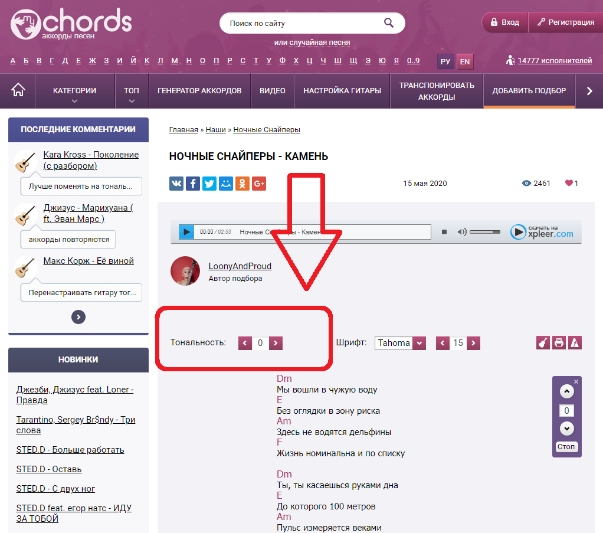This screenshot has width=603, height=533.
Task: Click the search magnifier icon
Action: click(389, 23)
